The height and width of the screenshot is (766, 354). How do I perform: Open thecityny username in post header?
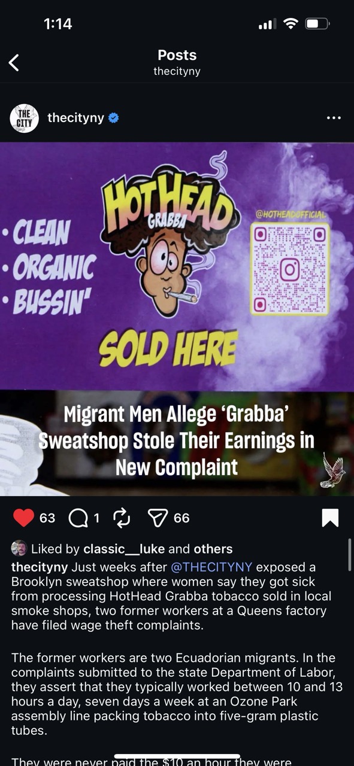(75, 118)
